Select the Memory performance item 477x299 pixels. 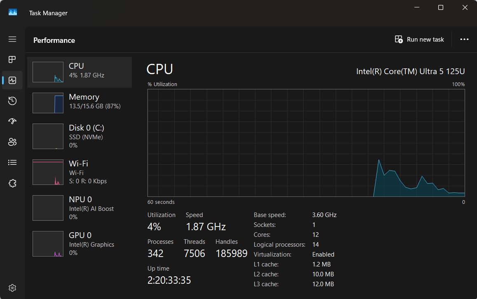(x=79, y=103)
